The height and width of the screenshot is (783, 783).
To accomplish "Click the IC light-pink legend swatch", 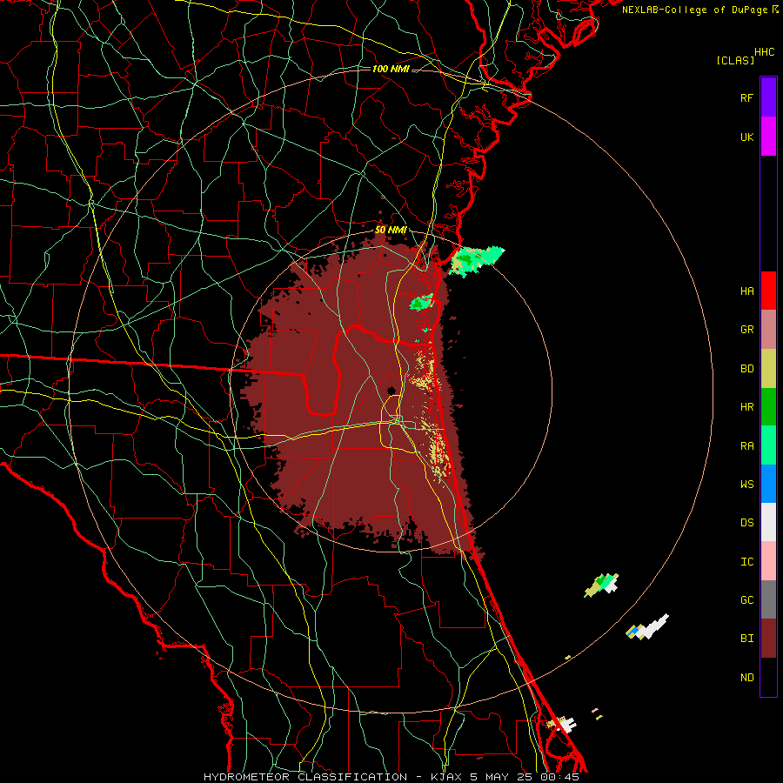I will (768, 561).
